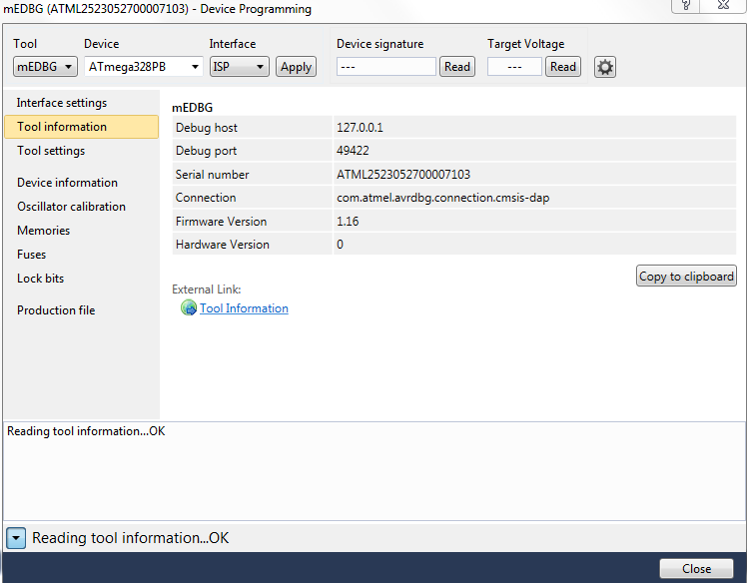747x583 pixels.
Task: Click the Target Voltage field
Action: tap(514, 67)
